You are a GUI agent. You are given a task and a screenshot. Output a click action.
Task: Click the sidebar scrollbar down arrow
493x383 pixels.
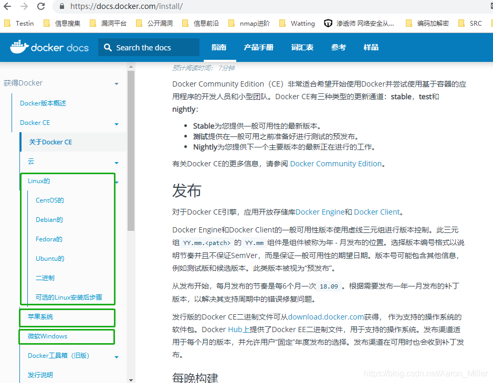(131, 380)
